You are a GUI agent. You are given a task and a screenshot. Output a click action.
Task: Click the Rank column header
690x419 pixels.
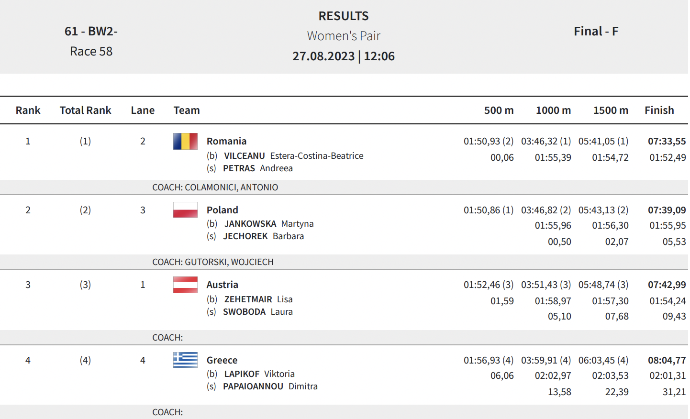click(28, 110)
